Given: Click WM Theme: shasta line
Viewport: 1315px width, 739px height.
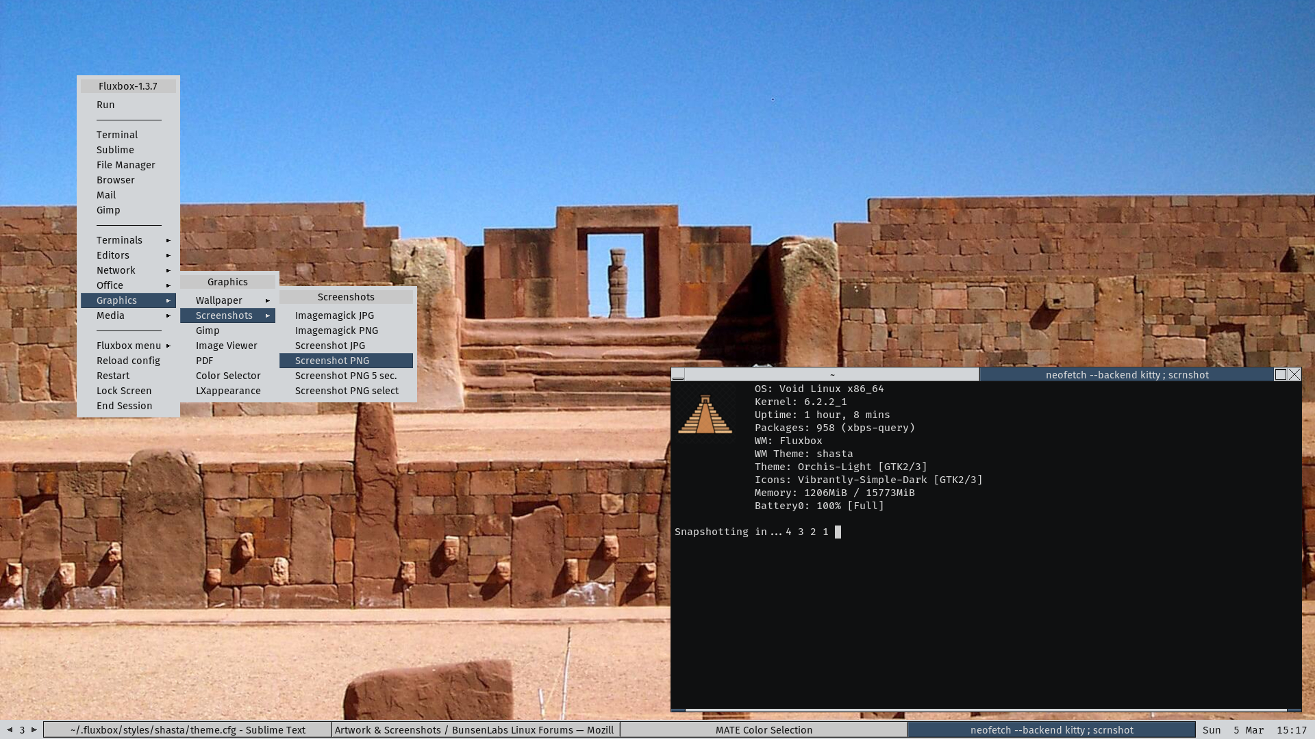Looking at the screenshot, I should [803, 454].
